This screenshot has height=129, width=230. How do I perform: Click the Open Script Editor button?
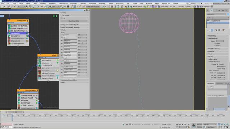[x=74, y=21]
